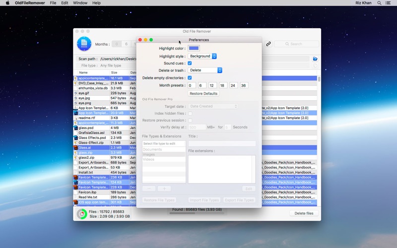
Task: Click the file type Title field
Action: pos(222,143)
